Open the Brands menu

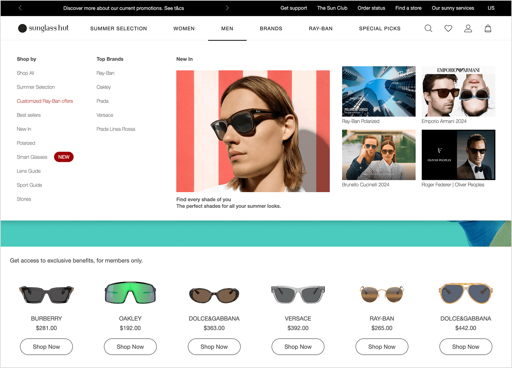click(x=271, y=29)
